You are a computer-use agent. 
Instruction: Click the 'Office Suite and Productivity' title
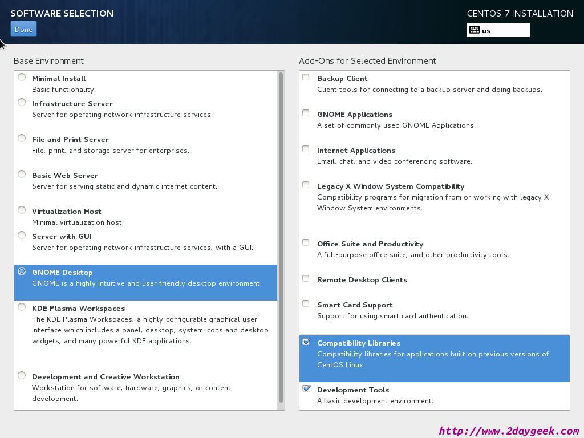(x=370, y=244)
